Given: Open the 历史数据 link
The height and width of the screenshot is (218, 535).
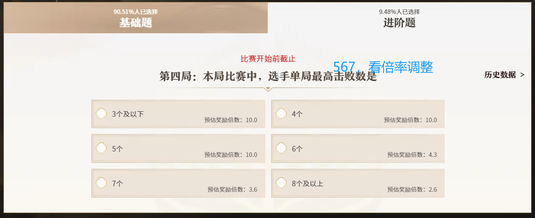Looking at the screenshot, I should 500,75.
